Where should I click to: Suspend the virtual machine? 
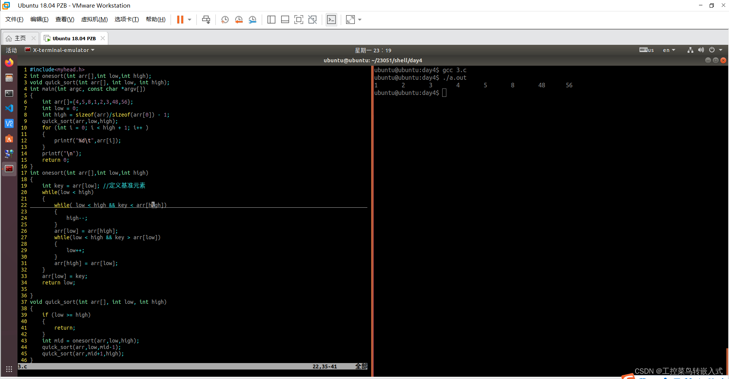point(179,19)
